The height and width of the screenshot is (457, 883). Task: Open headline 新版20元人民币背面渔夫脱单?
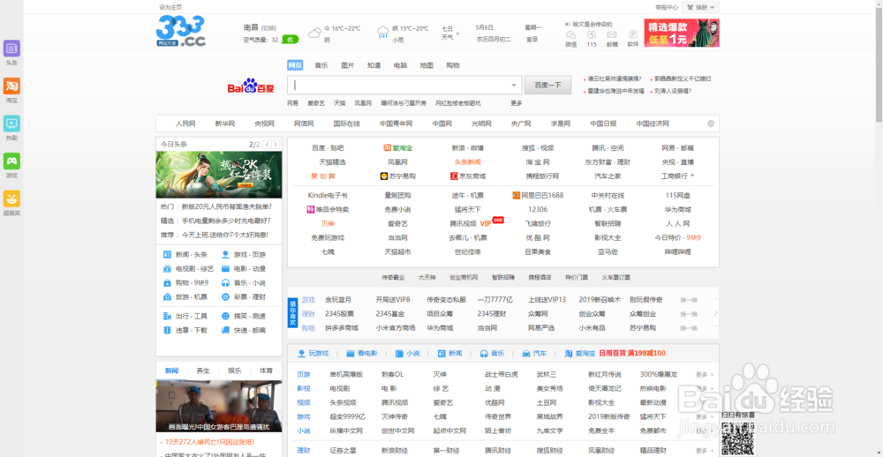226,206
